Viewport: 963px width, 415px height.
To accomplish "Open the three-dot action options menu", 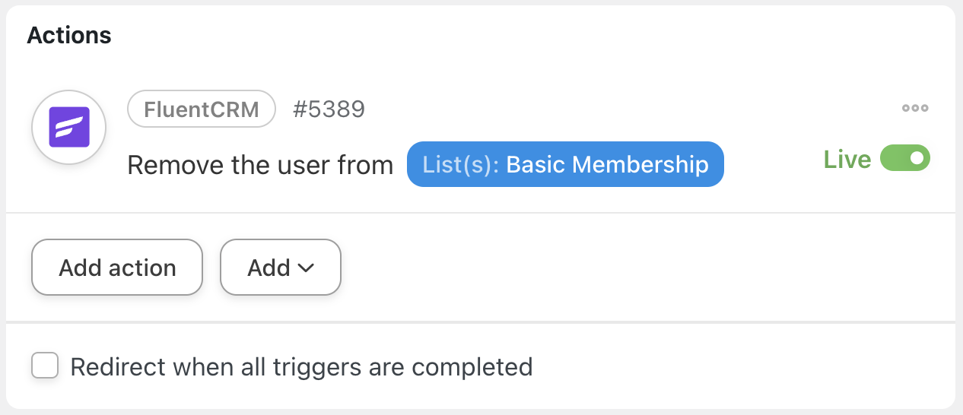I will click(x=914, y=108).
